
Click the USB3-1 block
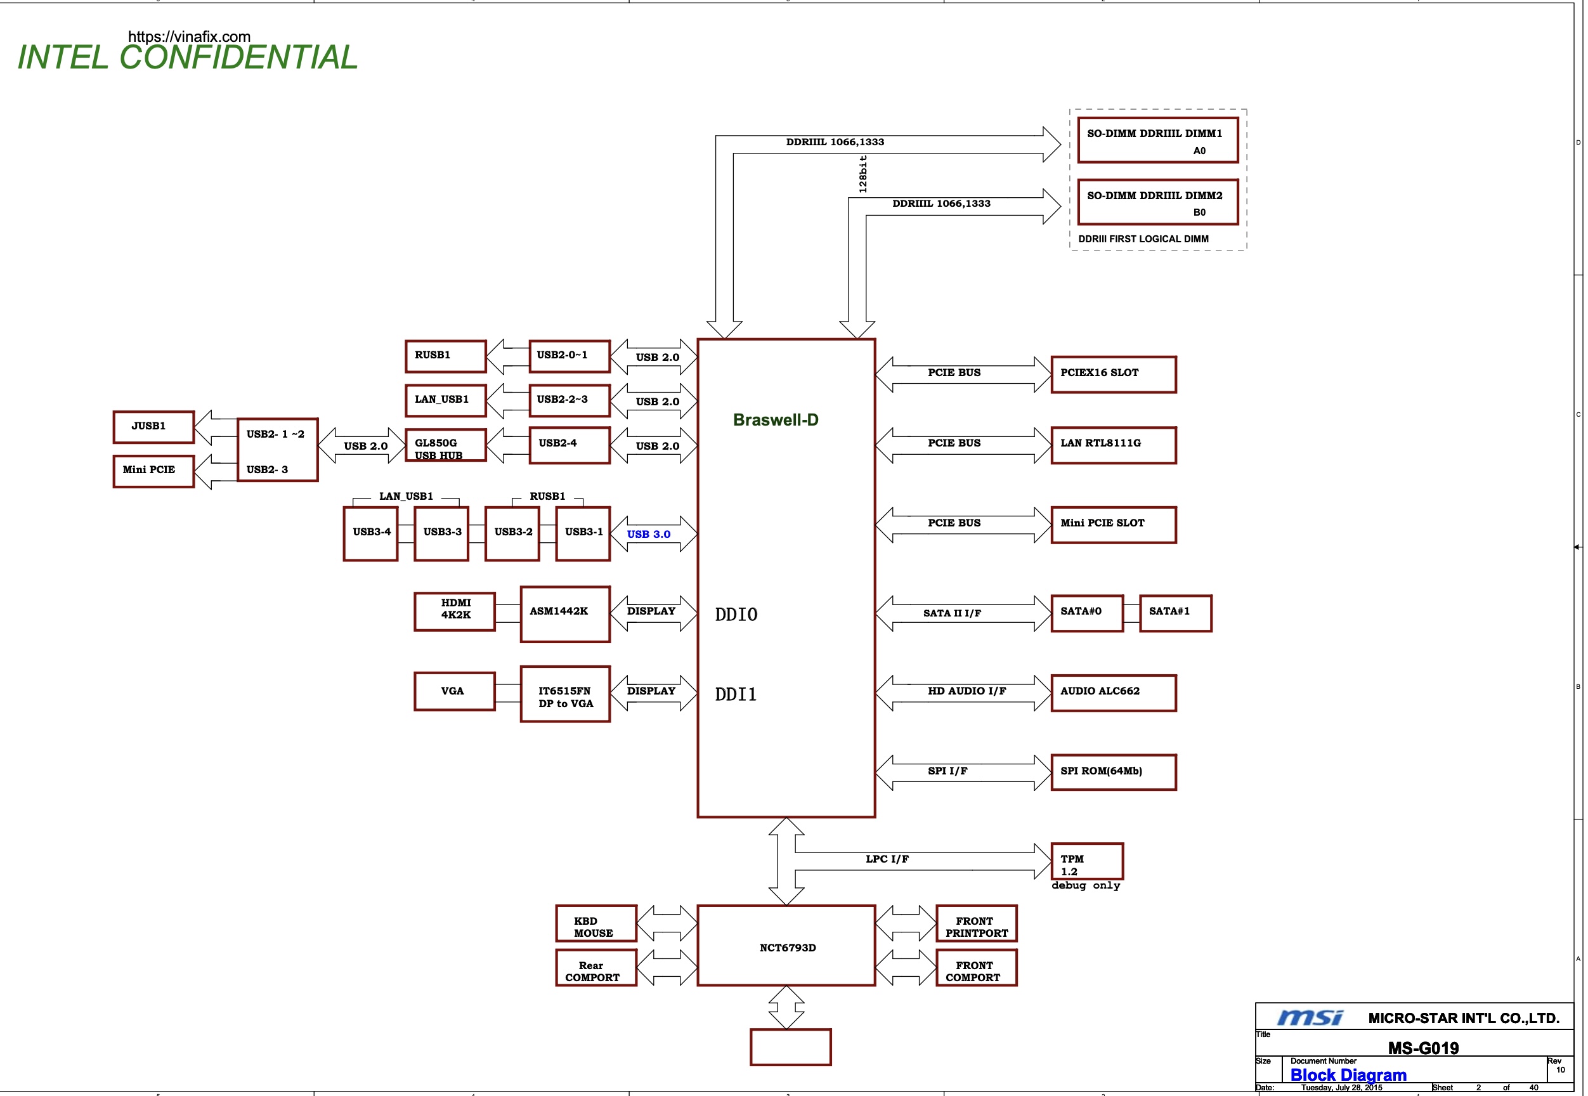coord(583,533)
